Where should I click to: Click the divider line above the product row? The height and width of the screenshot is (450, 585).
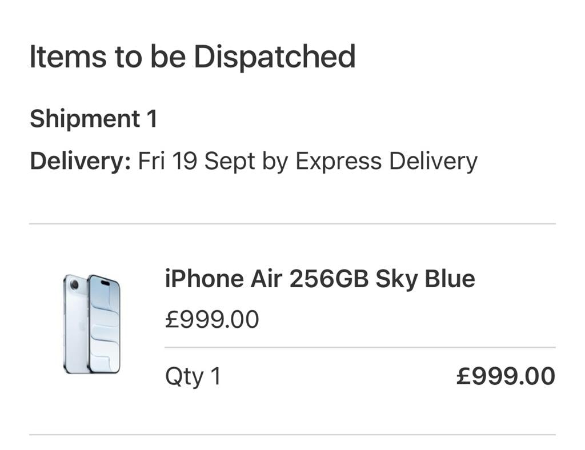click(x=292, y=224)
